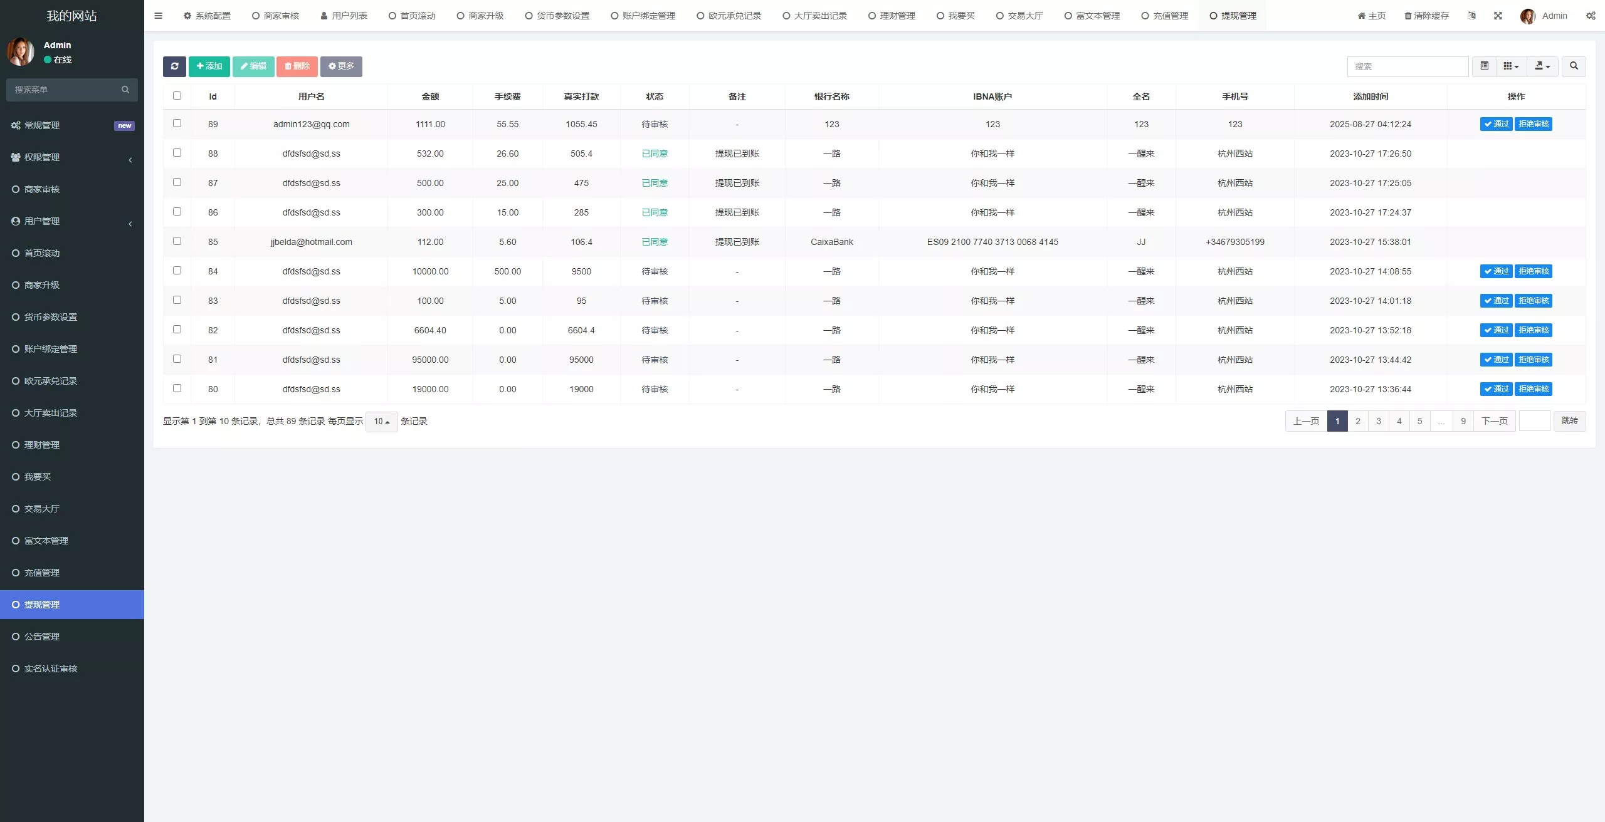Toggle the sidebar hamburger menu icon
Screen dimensions: 1605x822
pyautogui.click(x=158, y=16)
